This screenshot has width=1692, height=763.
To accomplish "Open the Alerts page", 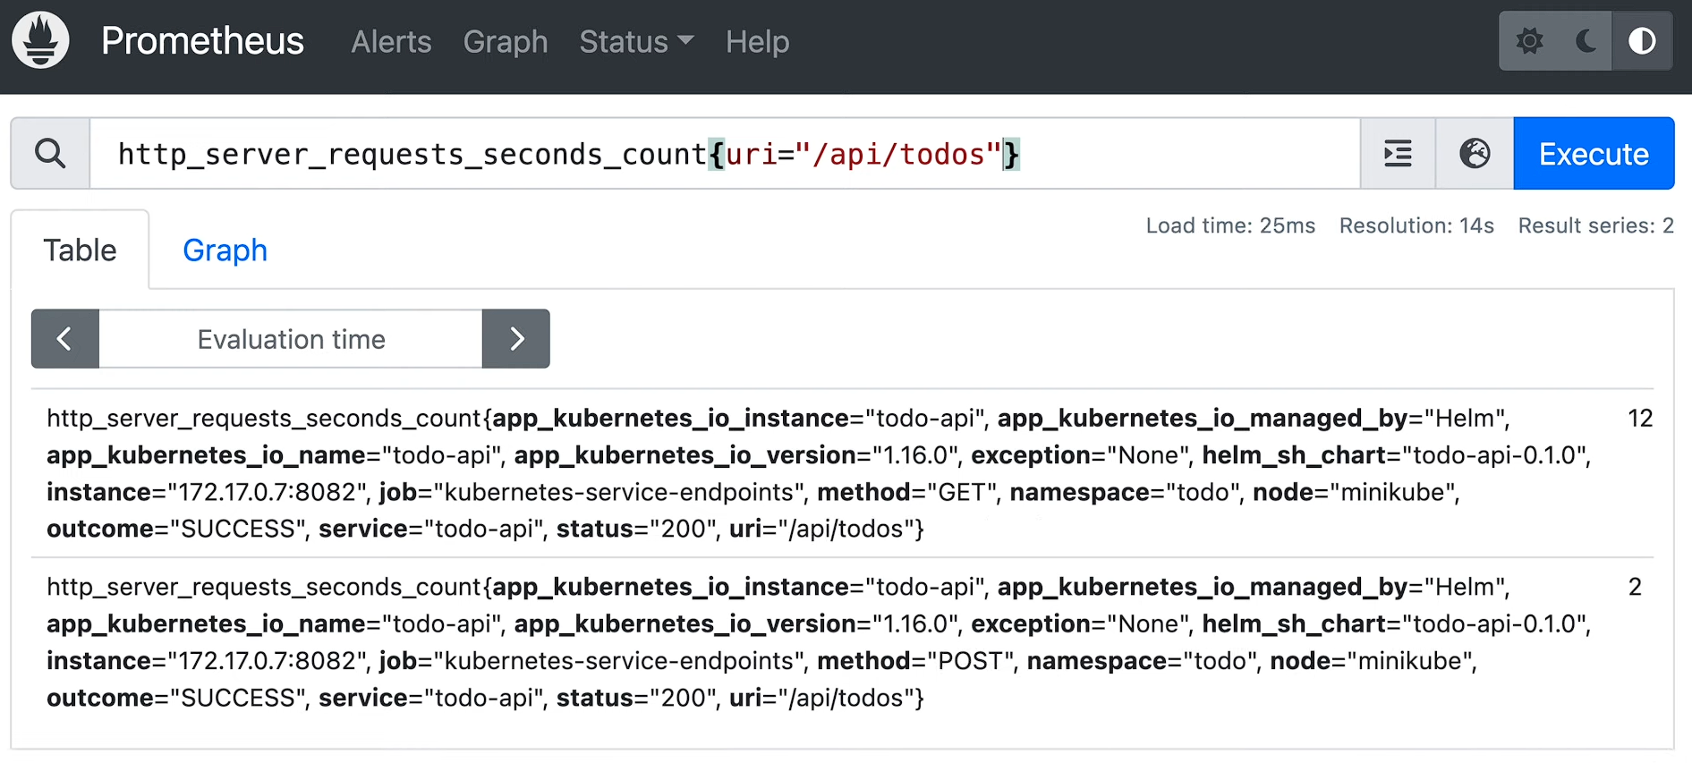I will point(391,42).
